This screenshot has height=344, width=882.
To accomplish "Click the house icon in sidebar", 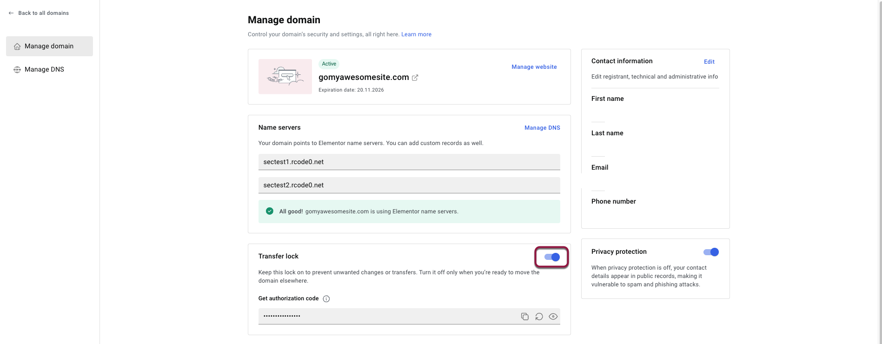I will point(17,46).
